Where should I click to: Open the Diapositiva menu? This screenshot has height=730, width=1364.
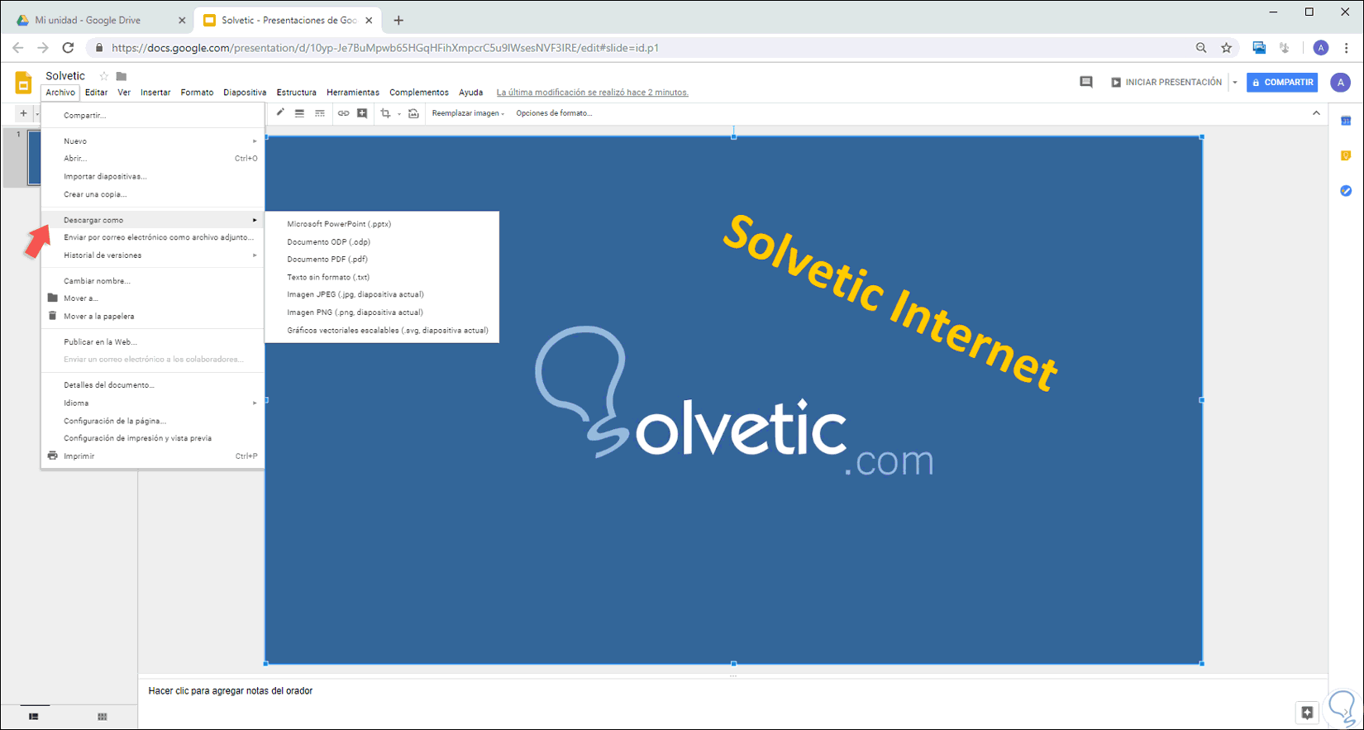click(245, 93)
